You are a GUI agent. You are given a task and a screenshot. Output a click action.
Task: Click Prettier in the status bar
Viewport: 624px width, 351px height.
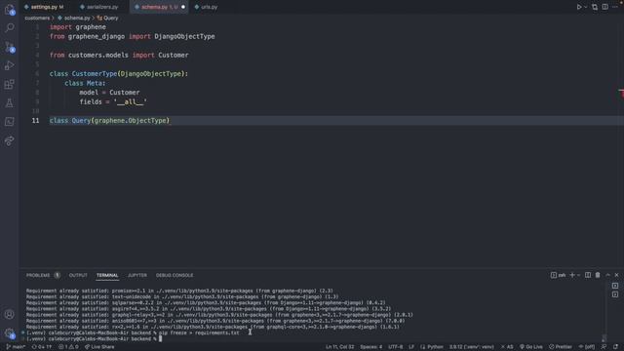[x=561, y=347]
